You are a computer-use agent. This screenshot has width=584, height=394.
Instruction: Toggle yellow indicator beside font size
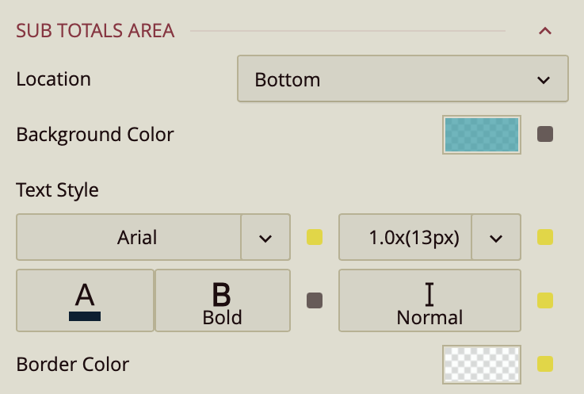545,237
